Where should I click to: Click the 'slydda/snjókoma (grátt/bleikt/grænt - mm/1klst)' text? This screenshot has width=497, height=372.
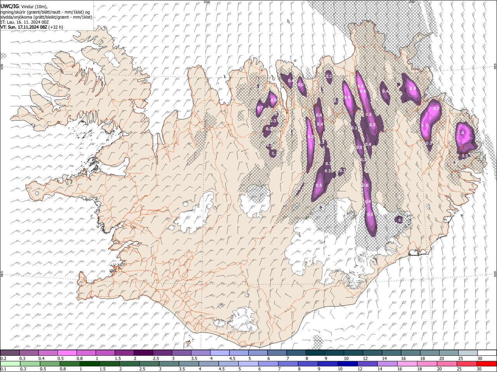point(46,17)
